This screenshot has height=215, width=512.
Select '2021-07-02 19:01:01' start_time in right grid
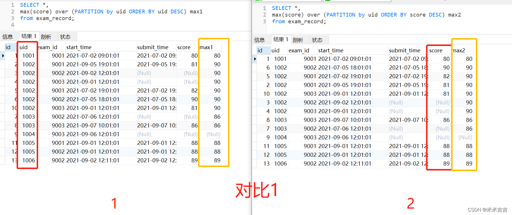coord(353,76)
